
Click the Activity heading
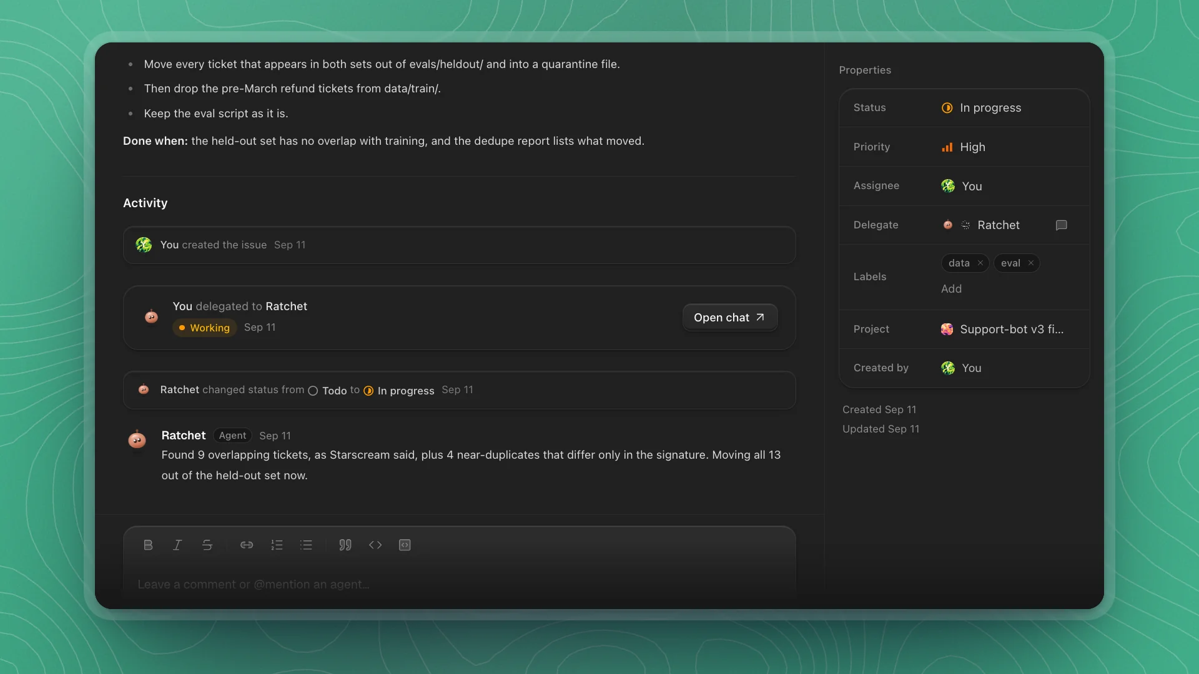pos(145,203)
